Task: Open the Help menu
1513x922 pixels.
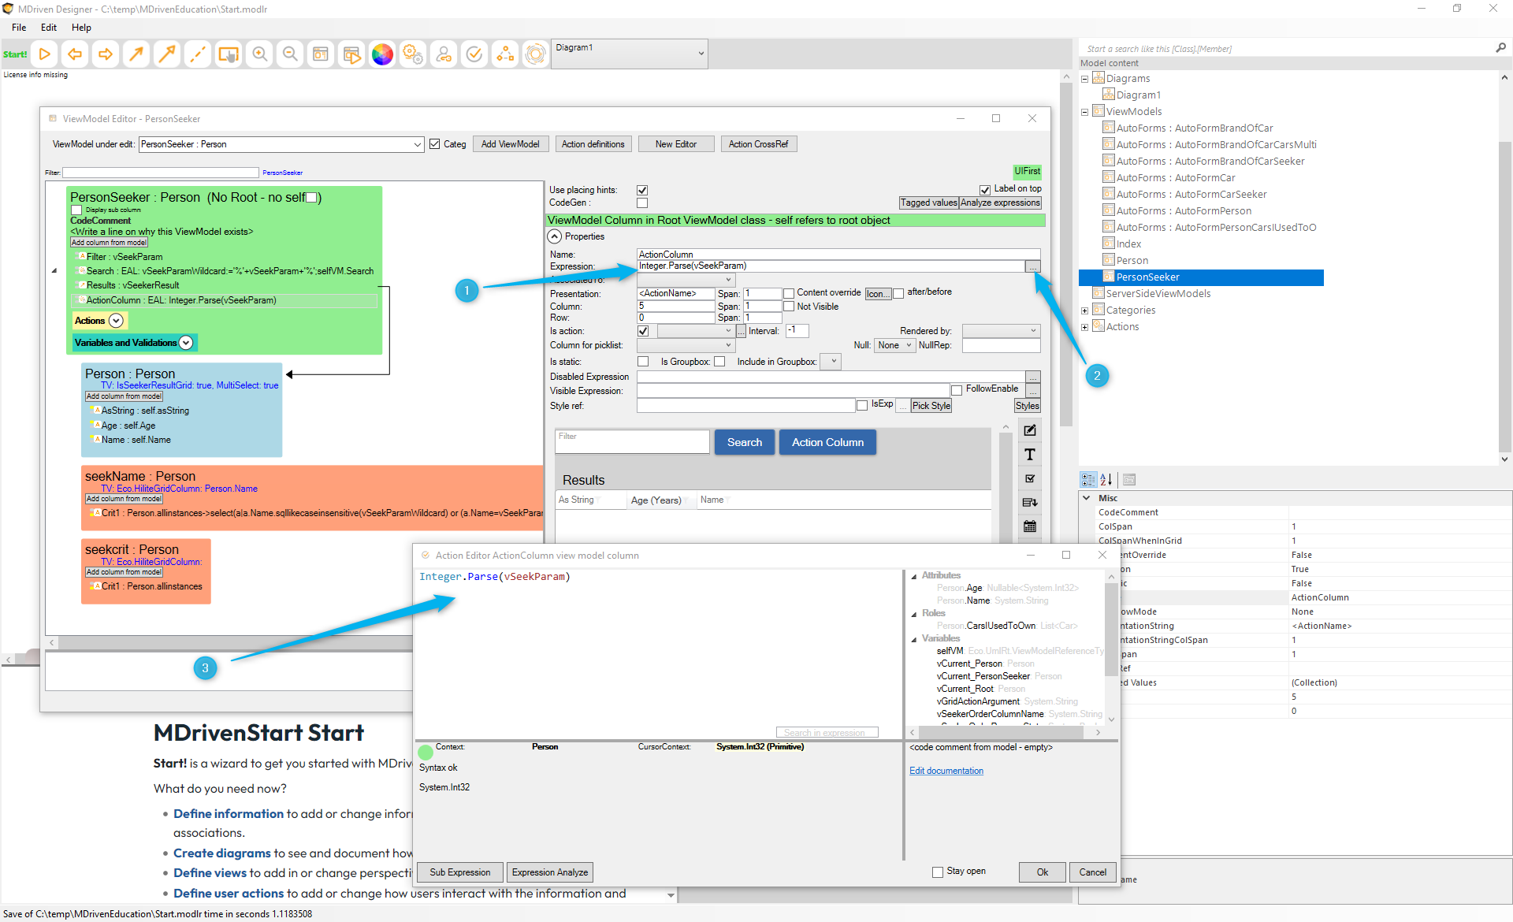Action: (81, 28)
